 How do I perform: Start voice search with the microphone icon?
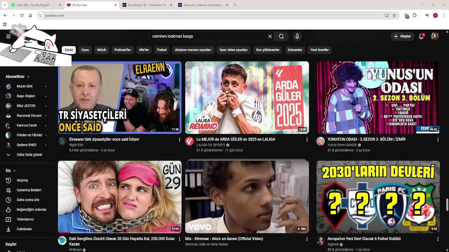pyautogui.click(x=297, y=36)
